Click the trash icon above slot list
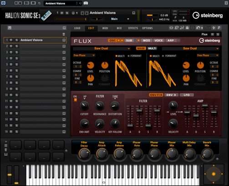229x186 pixels. click(x=64, y=34)
